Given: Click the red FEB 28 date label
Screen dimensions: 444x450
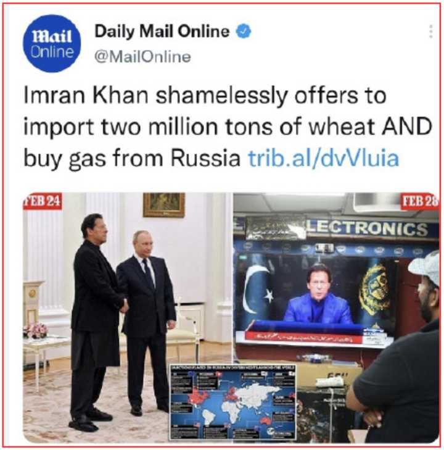Looking at the screenshot, I should (419, 201).
